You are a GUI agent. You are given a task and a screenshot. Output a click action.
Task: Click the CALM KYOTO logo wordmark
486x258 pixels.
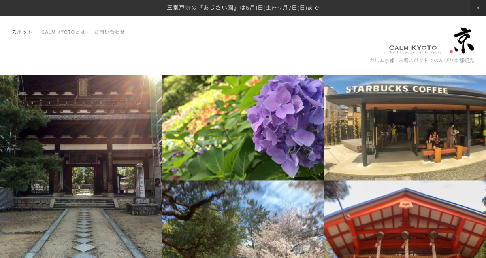pos(413,47)
